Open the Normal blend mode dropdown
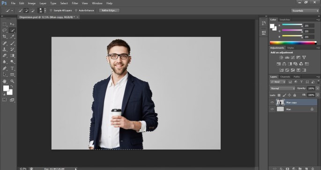The image size is (321, 170). click(x=283, y=89)
